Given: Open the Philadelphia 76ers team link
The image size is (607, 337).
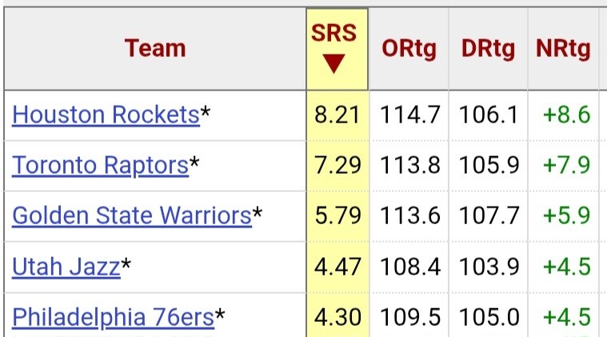Looking at the screenshot, I should 113,317.
